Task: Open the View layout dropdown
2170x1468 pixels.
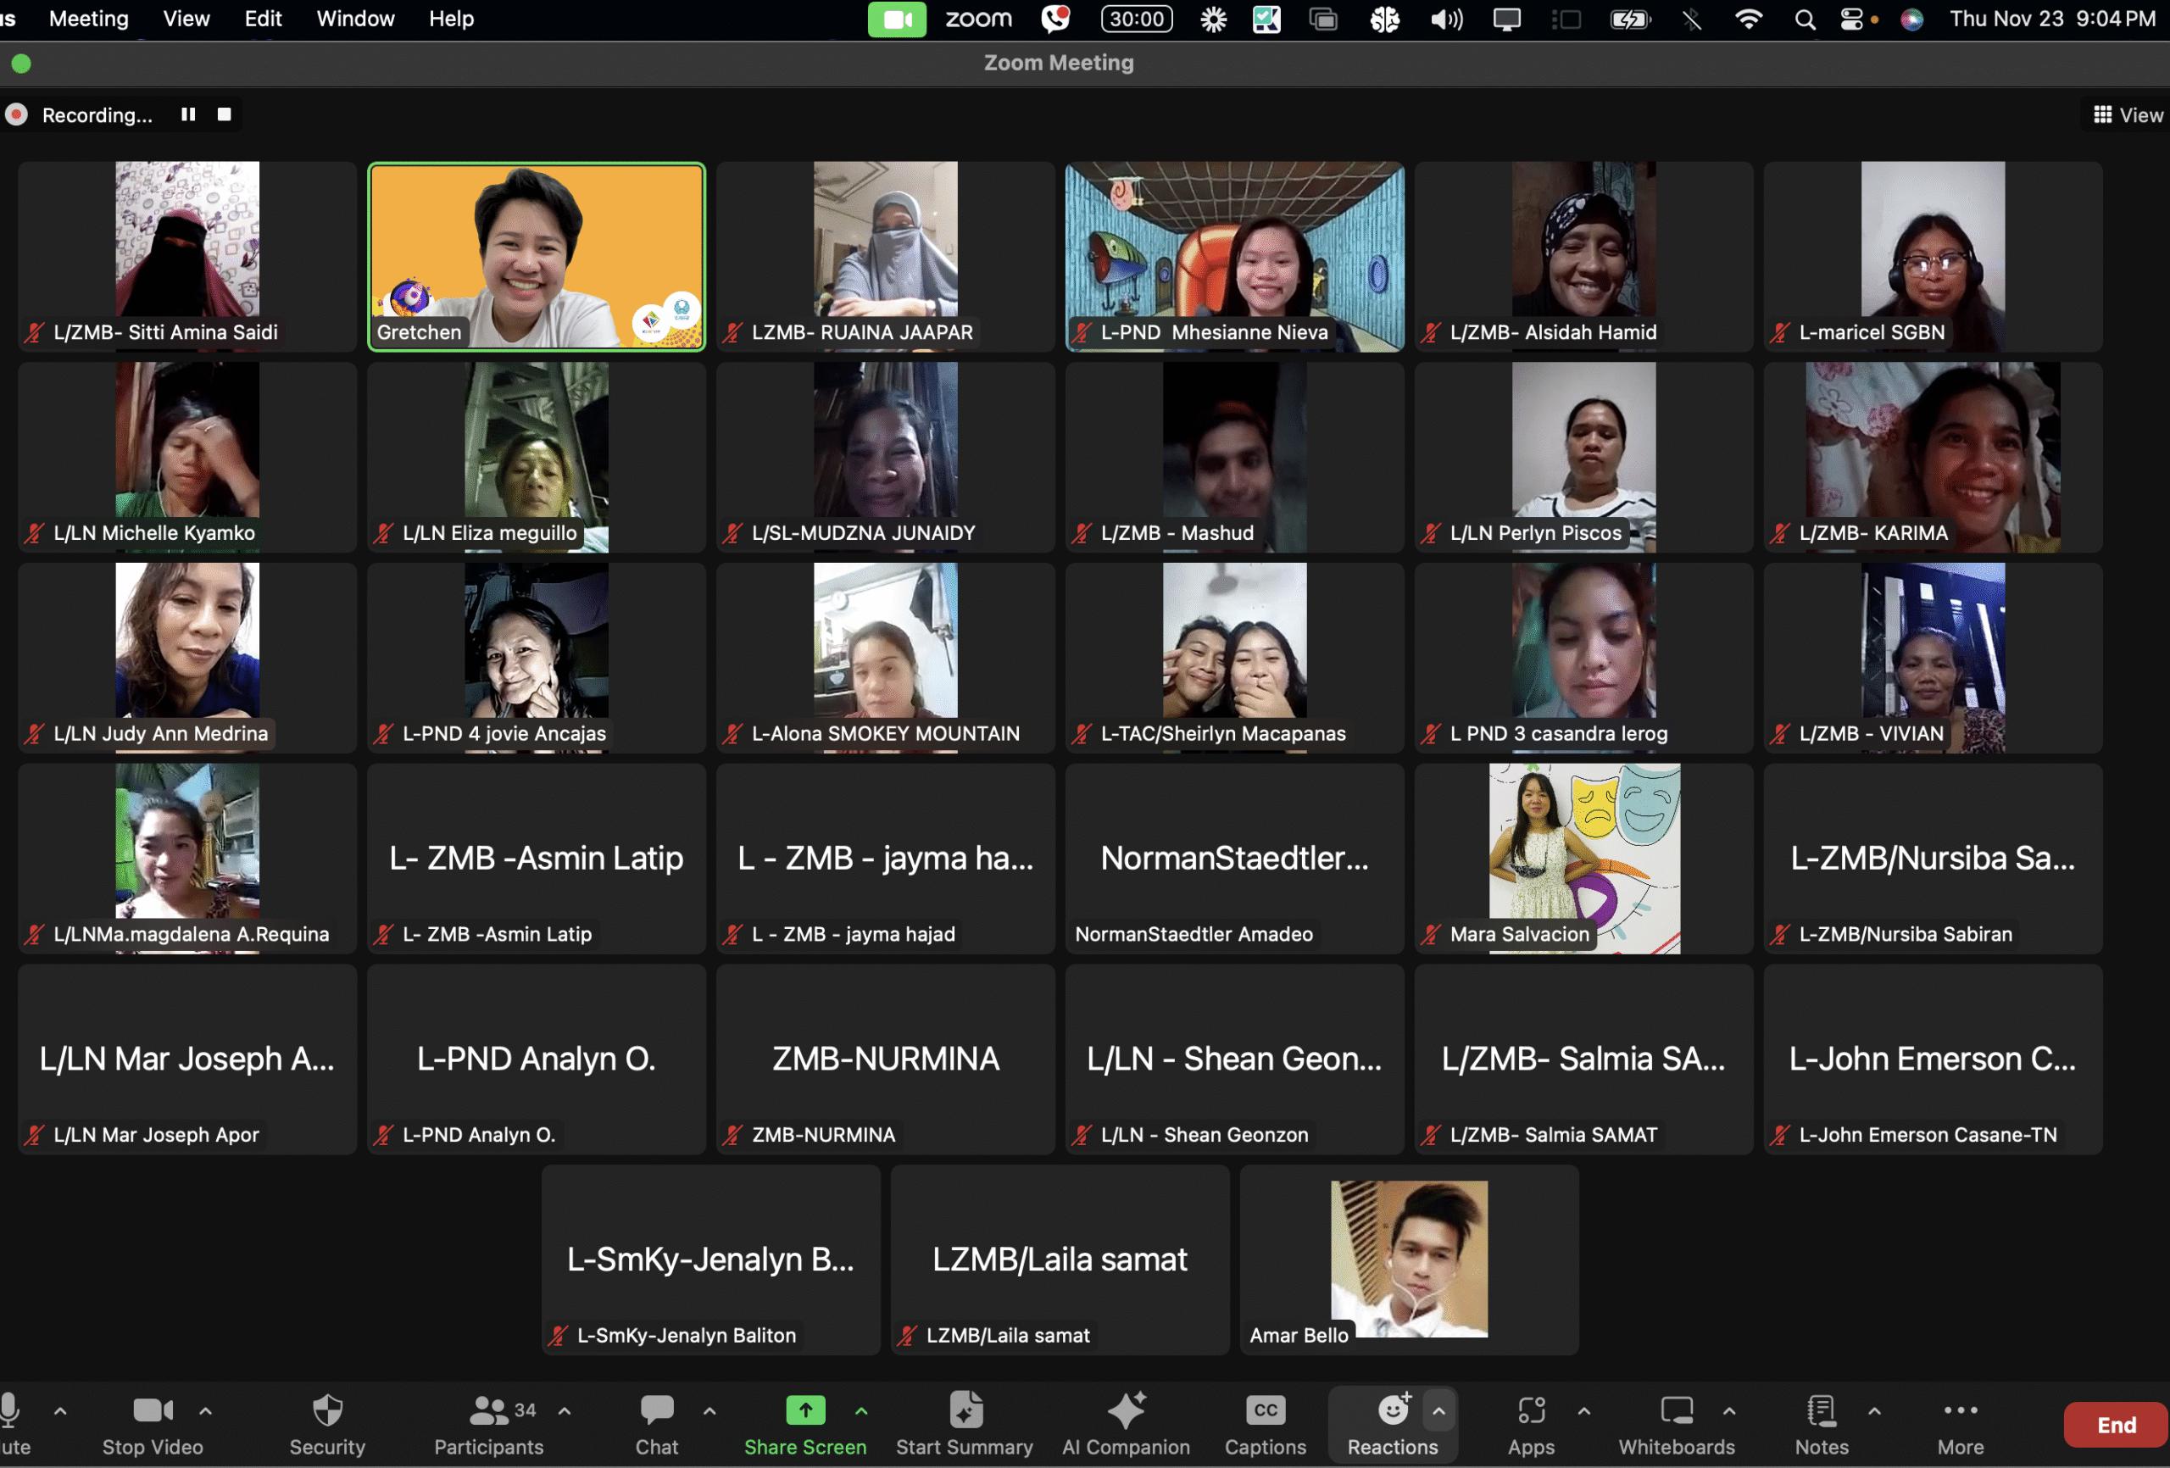Action: 2128,115
